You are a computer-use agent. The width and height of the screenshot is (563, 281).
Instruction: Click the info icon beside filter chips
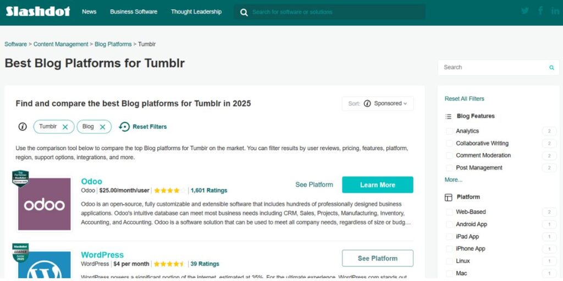tap(23, 127)
